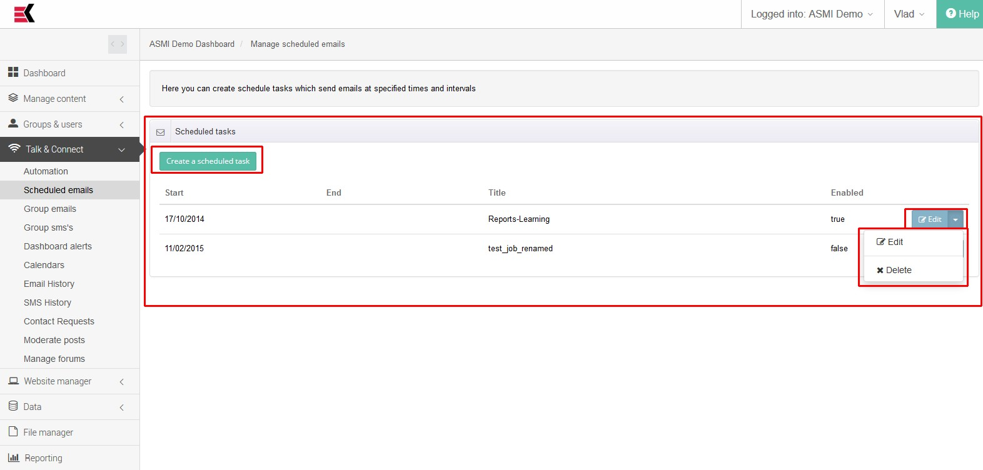Screen dimensions: 983x470
Task: Click the 'false' enabled value for test_job_renamed
Action: click(839, 248)
